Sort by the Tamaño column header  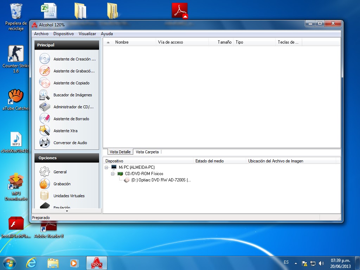(221, 42)
